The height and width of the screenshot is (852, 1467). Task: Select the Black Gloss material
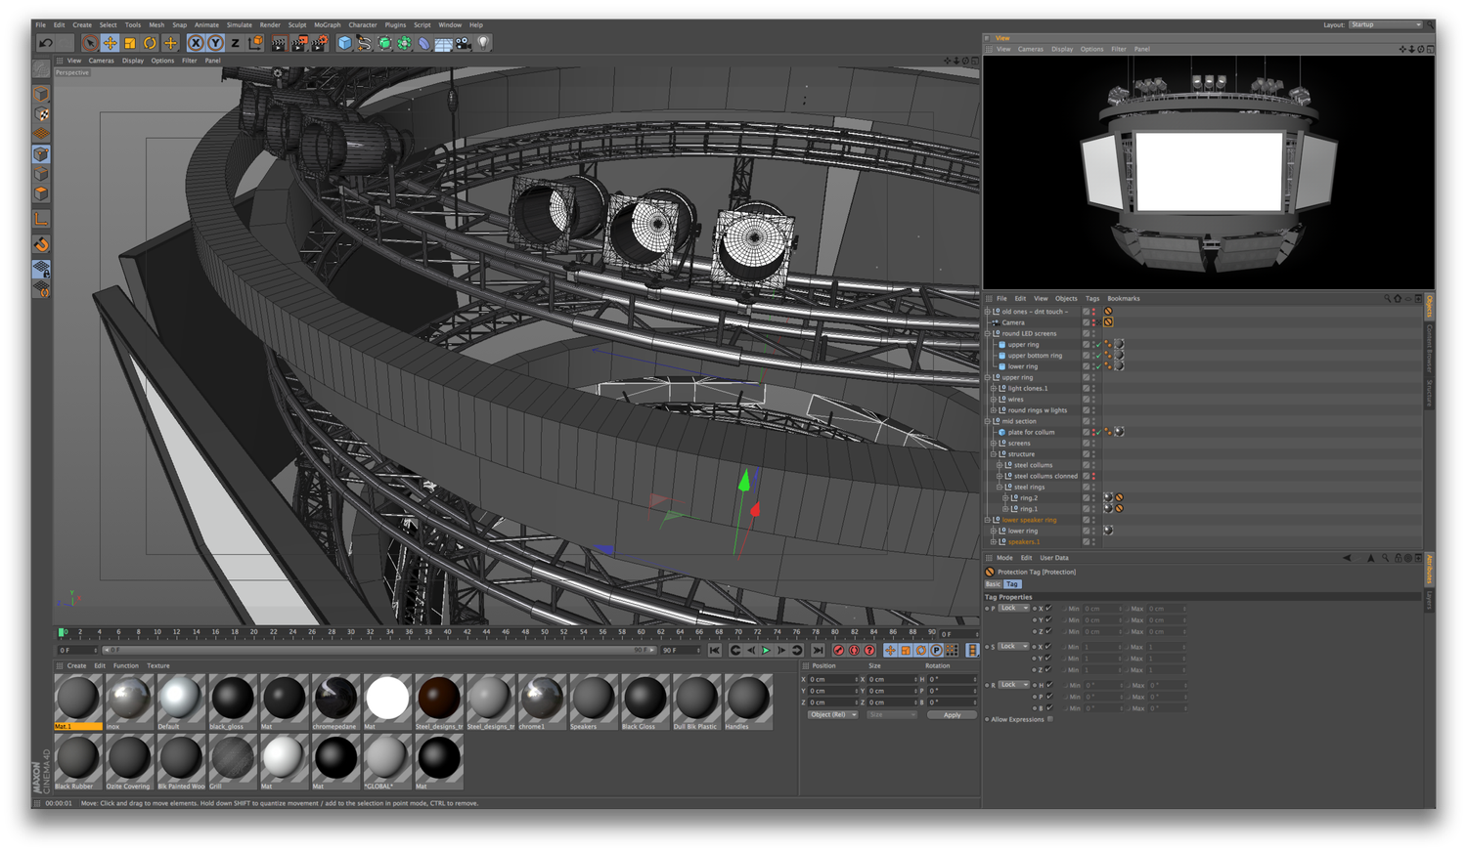point(645,702)
